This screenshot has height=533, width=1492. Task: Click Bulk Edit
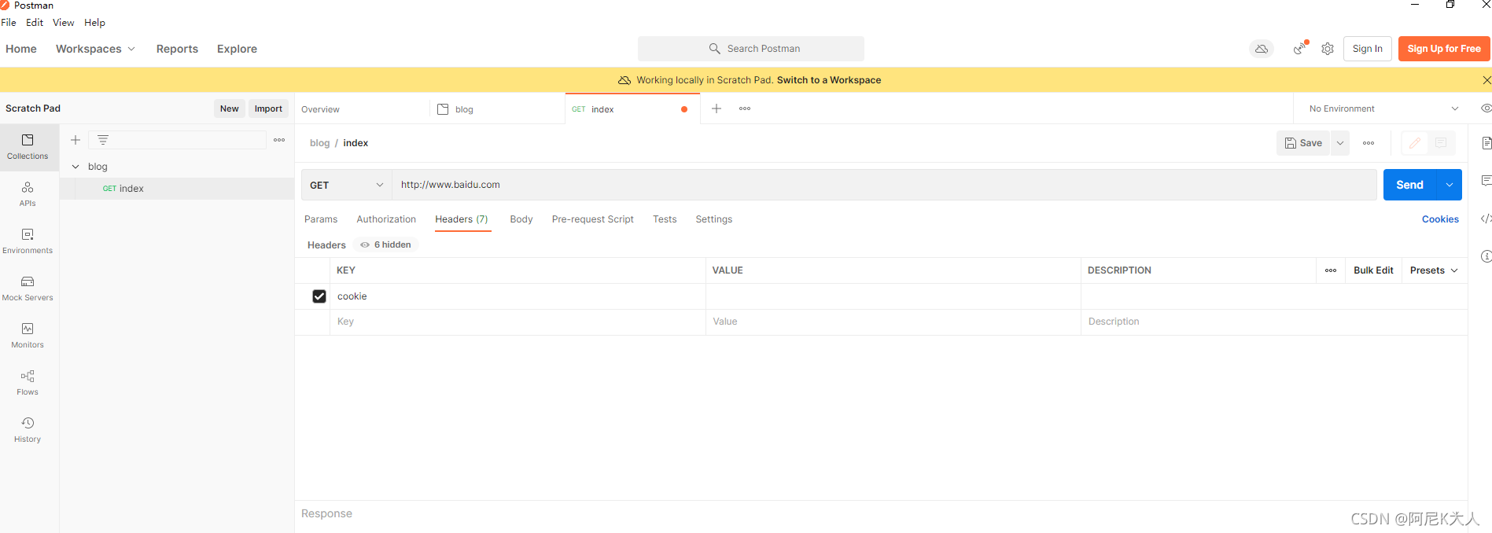(x=1373, y=270)
